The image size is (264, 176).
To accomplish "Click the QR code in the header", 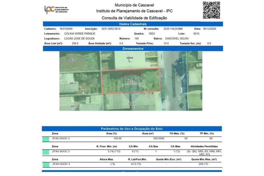I will pos(211,10).
